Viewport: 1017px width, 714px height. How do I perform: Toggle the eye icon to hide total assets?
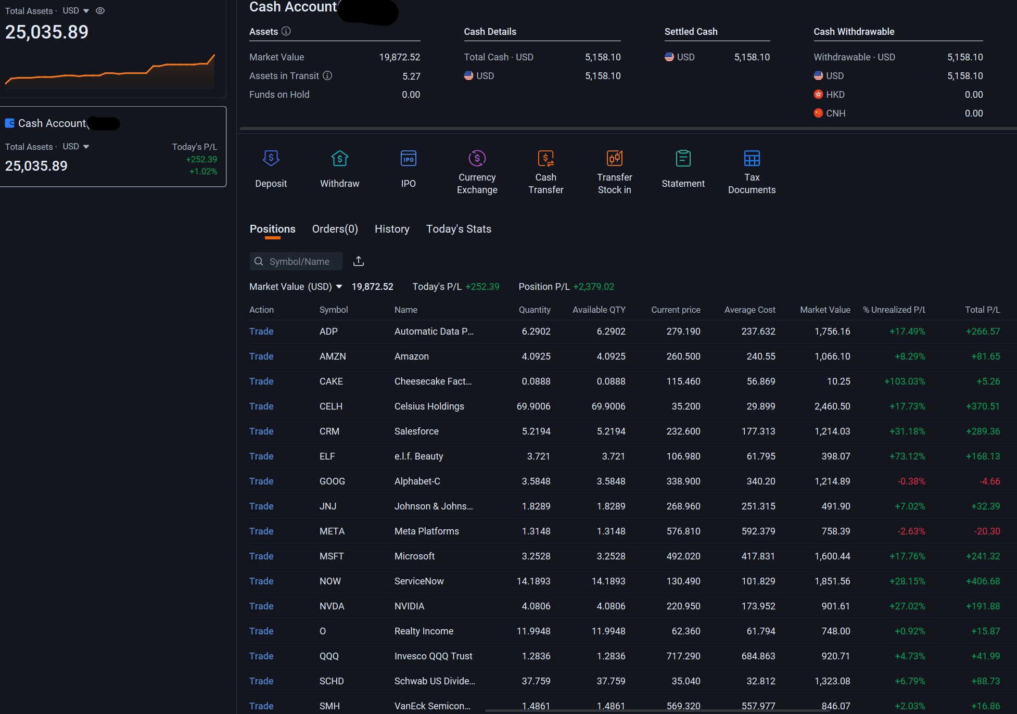point(100,10)
